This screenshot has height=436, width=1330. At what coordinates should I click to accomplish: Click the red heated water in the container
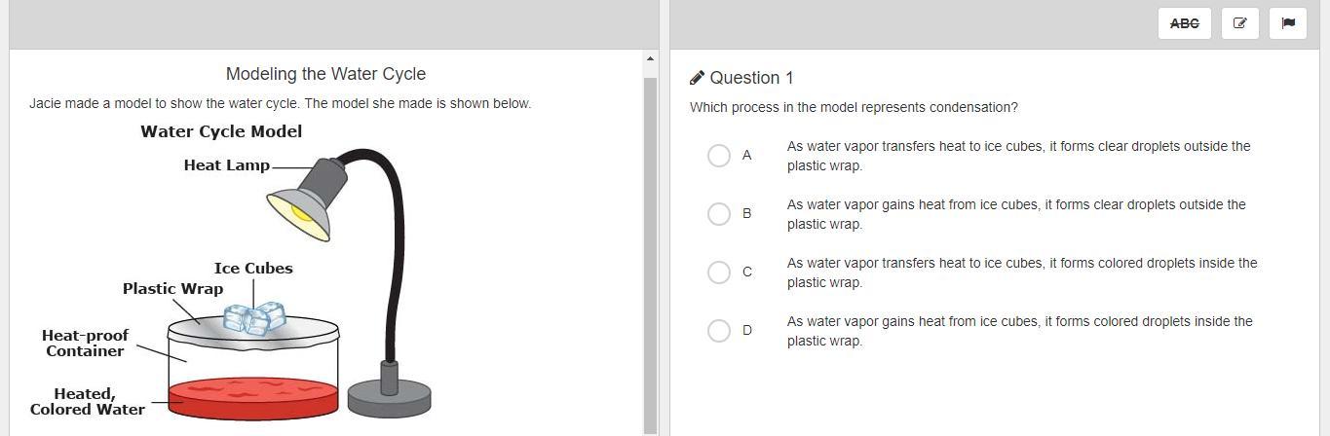coord(253,398)
